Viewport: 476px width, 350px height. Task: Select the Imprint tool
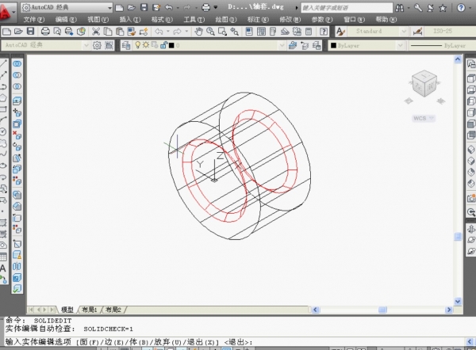pyautogui.click(x=17, y=244)
